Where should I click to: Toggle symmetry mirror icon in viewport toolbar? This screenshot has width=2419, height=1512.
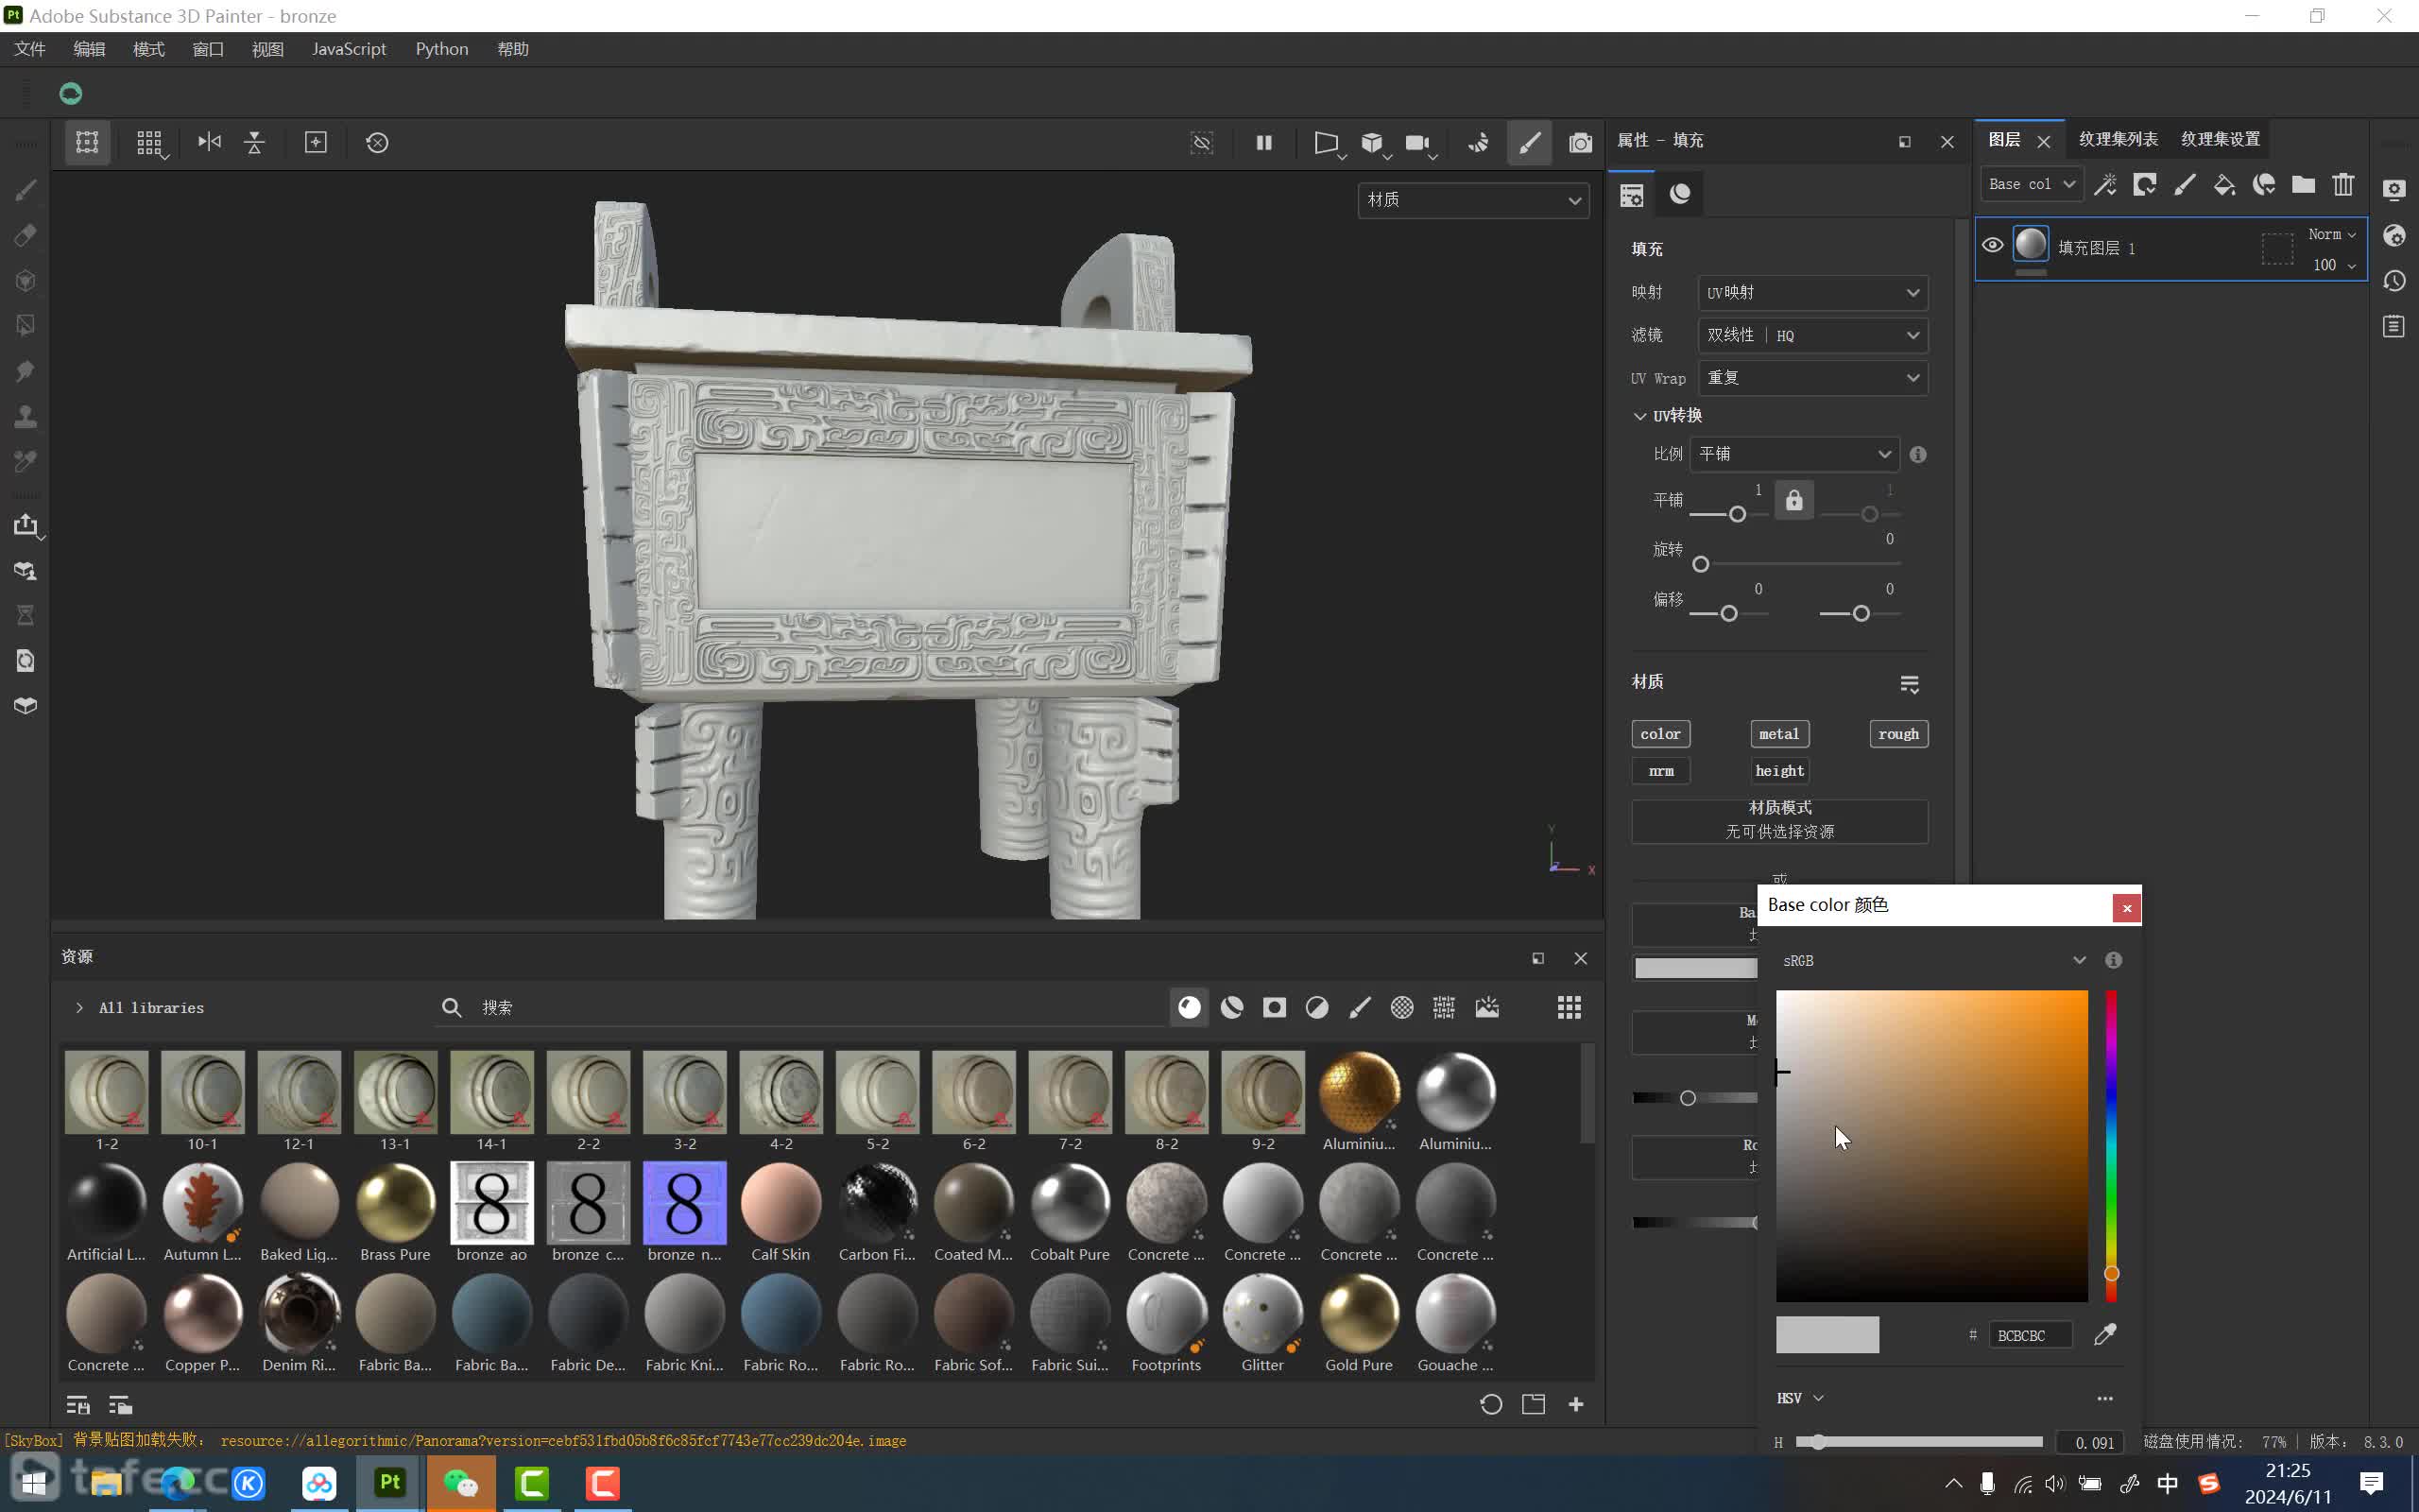coord(209,142)
